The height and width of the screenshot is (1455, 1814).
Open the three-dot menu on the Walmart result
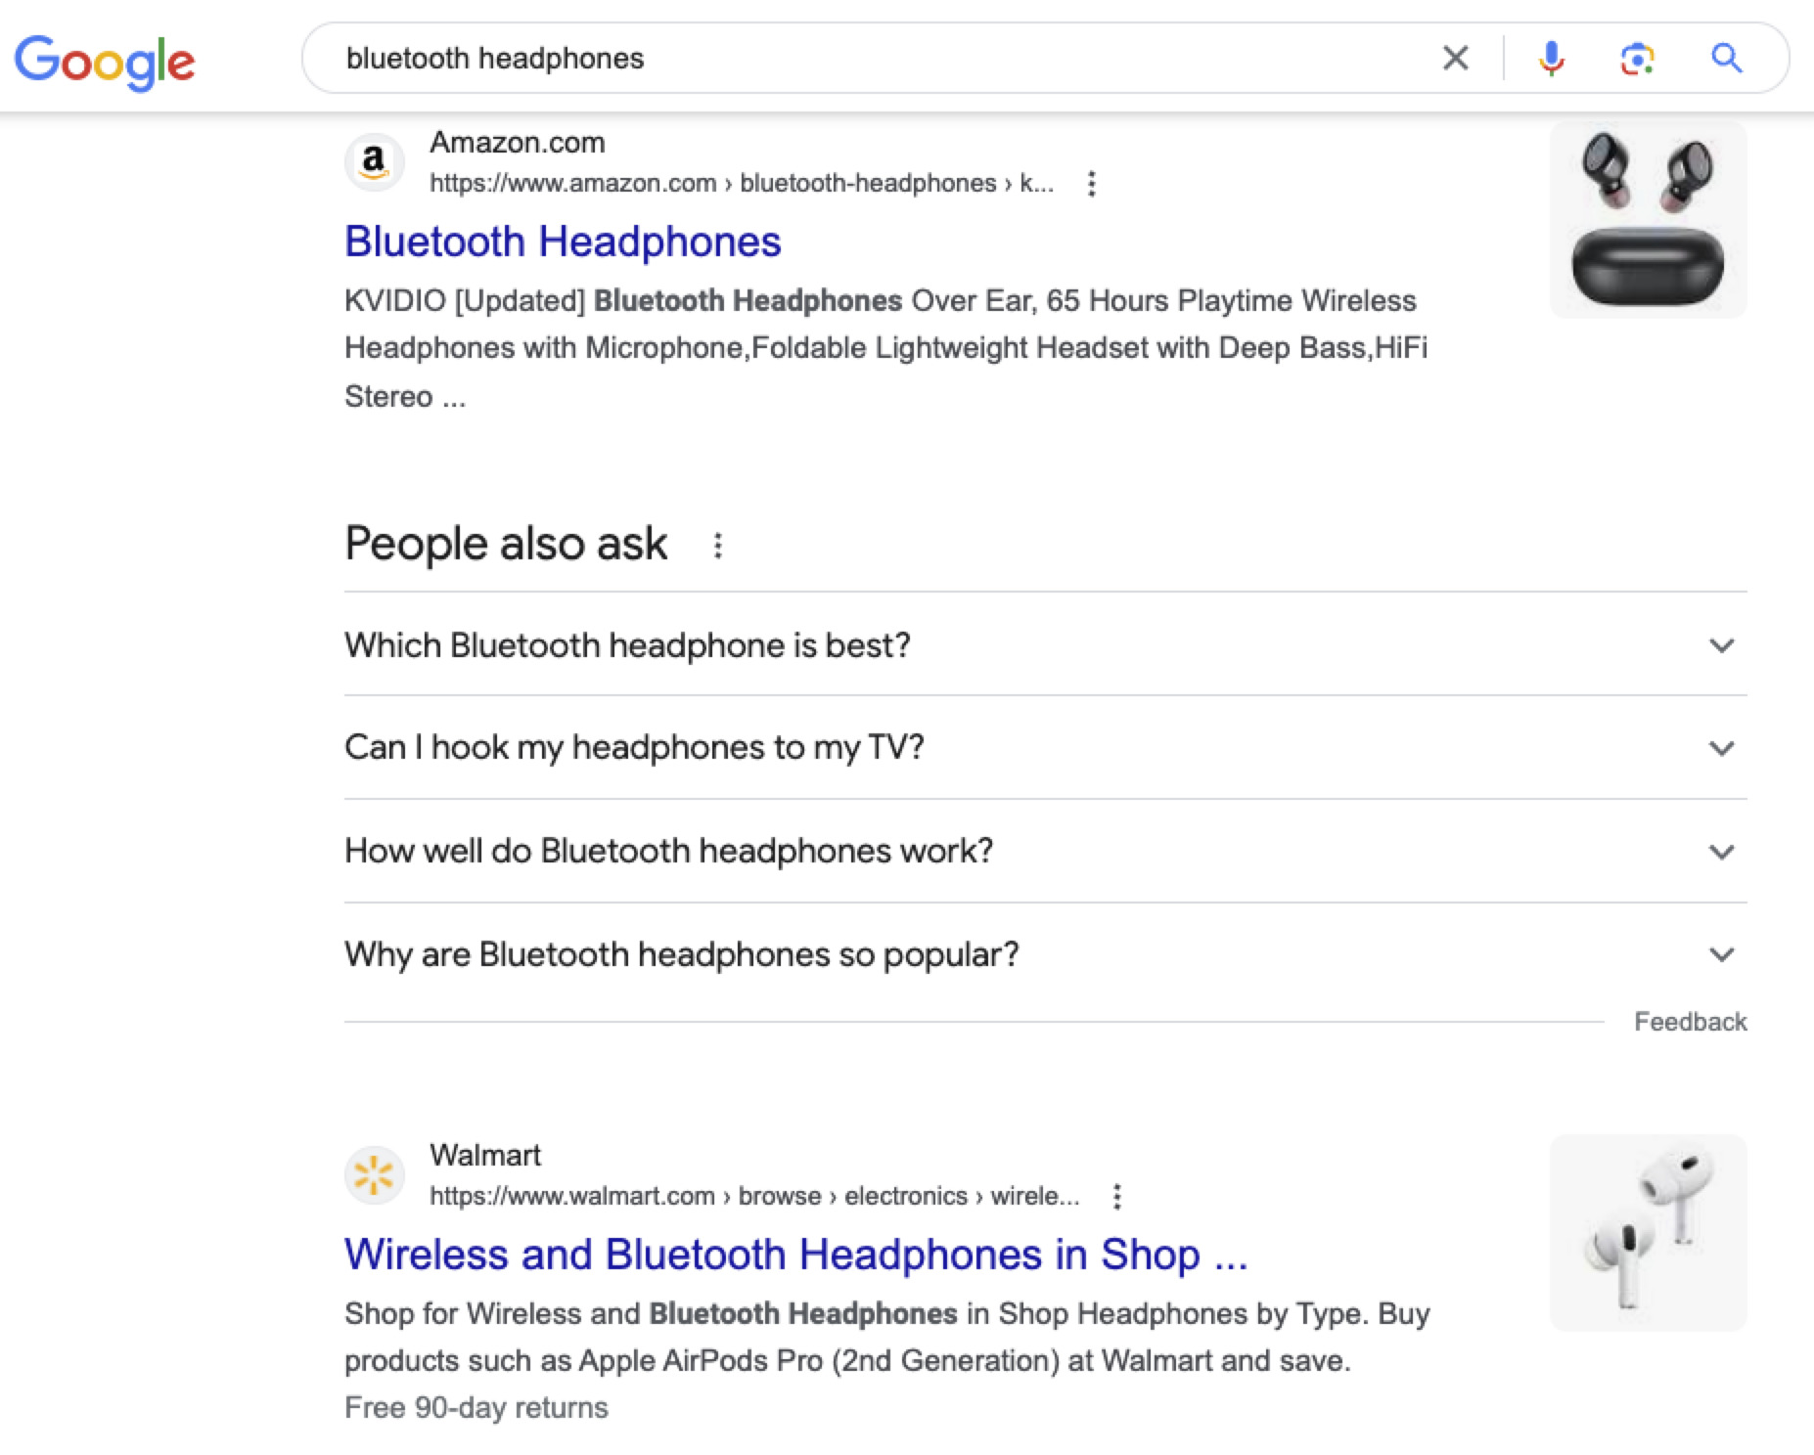pyautogui.click(x=1116, y=1196)
